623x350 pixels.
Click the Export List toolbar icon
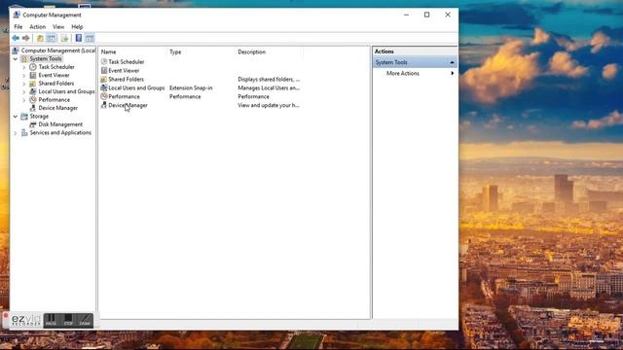[65, 38]
